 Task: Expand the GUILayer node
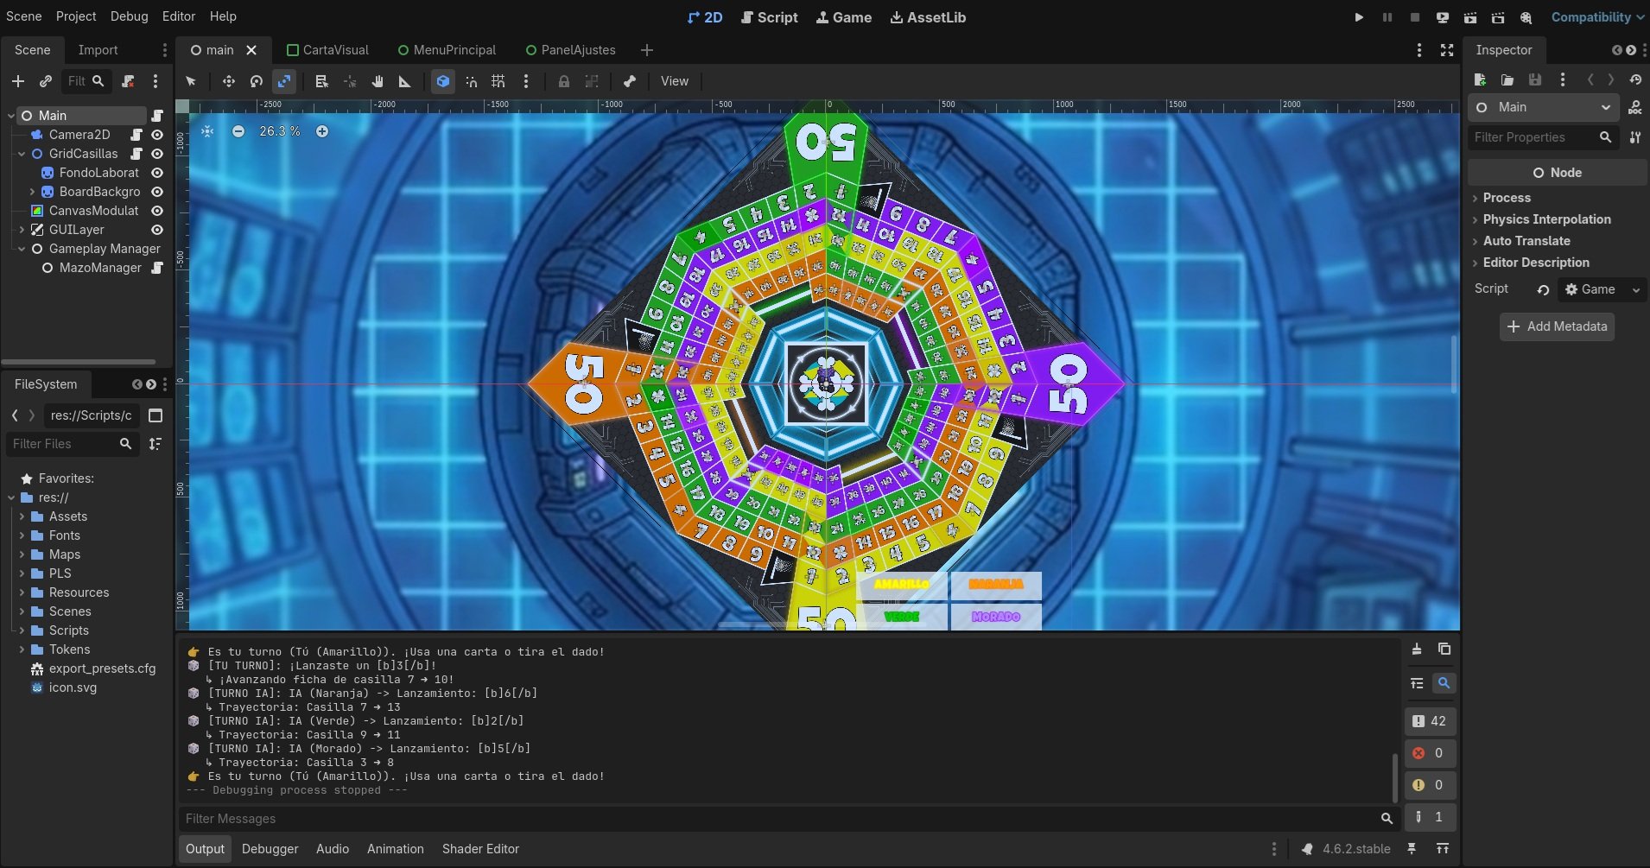[x=22, y=230]
